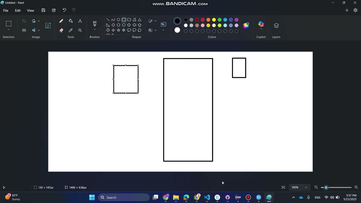Select the Magnifier tool
Image resolution: width=361 pixels, height=203 pixels.
tap(80, 30)
